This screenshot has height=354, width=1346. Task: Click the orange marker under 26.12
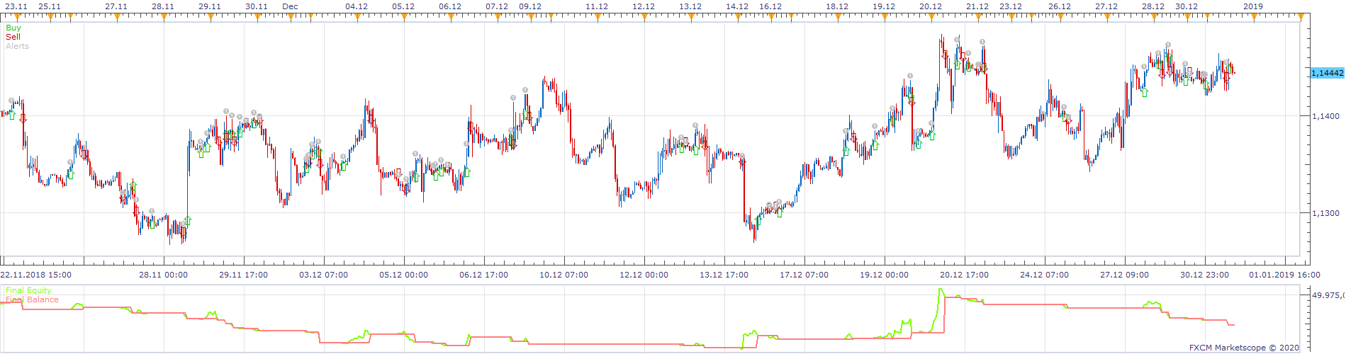pos(1060,16)
